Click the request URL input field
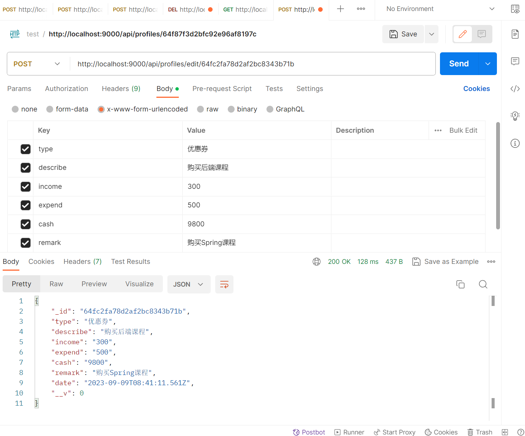This screenshot has height=436, width=525. (251, 64)
